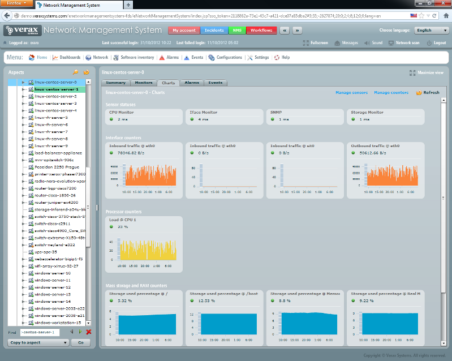Click the Firefox home icon
This screenshot has height=361, width=452.
(446, 16)
